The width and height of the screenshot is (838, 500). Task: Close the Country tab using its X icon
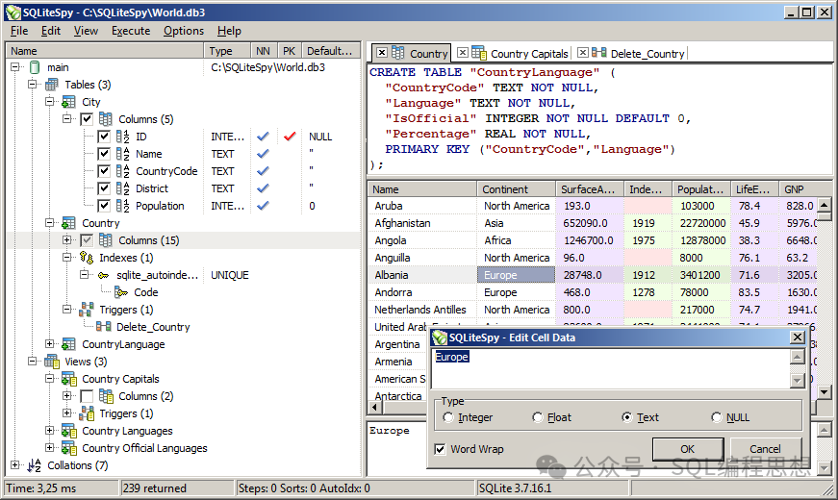(x=381, y=53)
